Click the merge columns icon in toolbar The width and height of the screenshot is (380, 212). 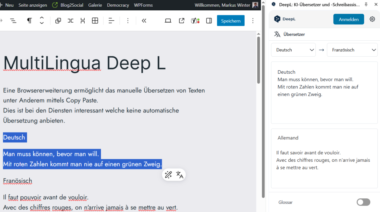tap(70, 21)
